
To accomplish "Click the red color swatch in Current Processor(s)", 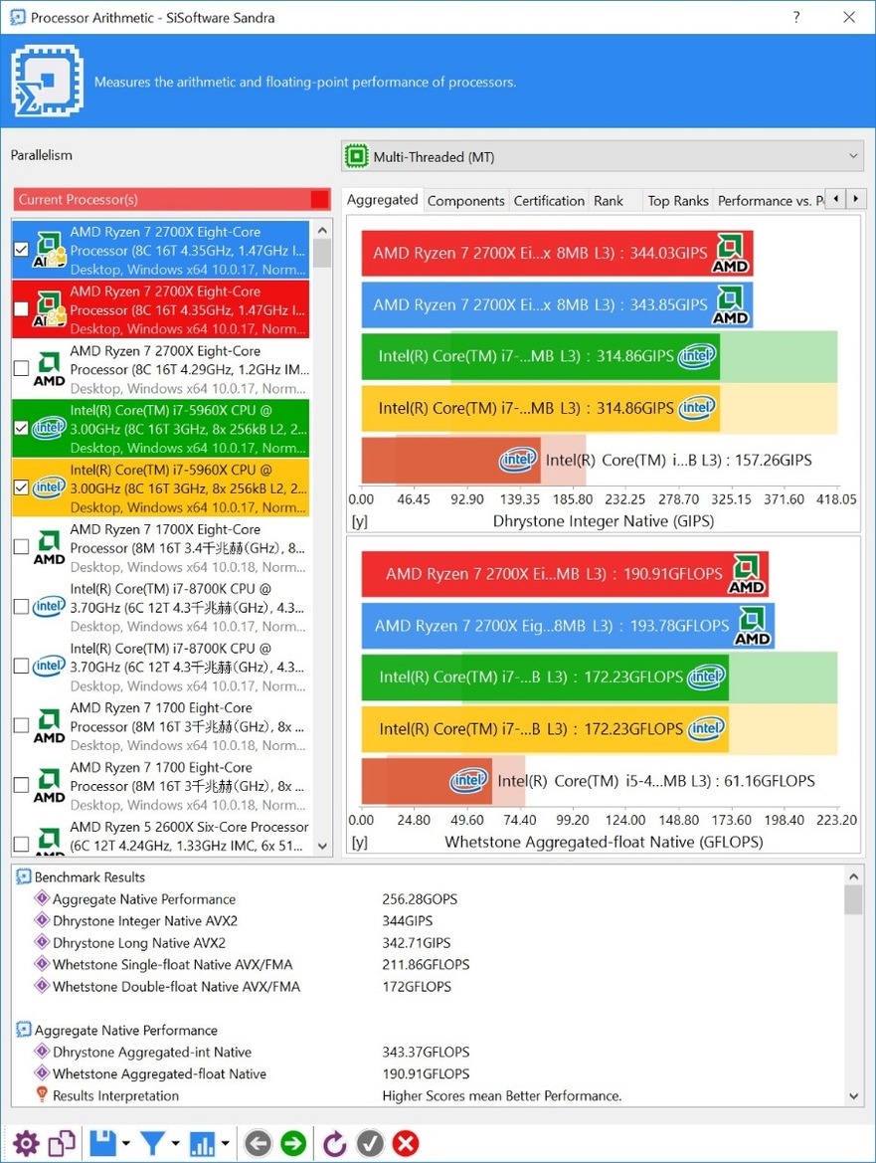I will (319, 199).
